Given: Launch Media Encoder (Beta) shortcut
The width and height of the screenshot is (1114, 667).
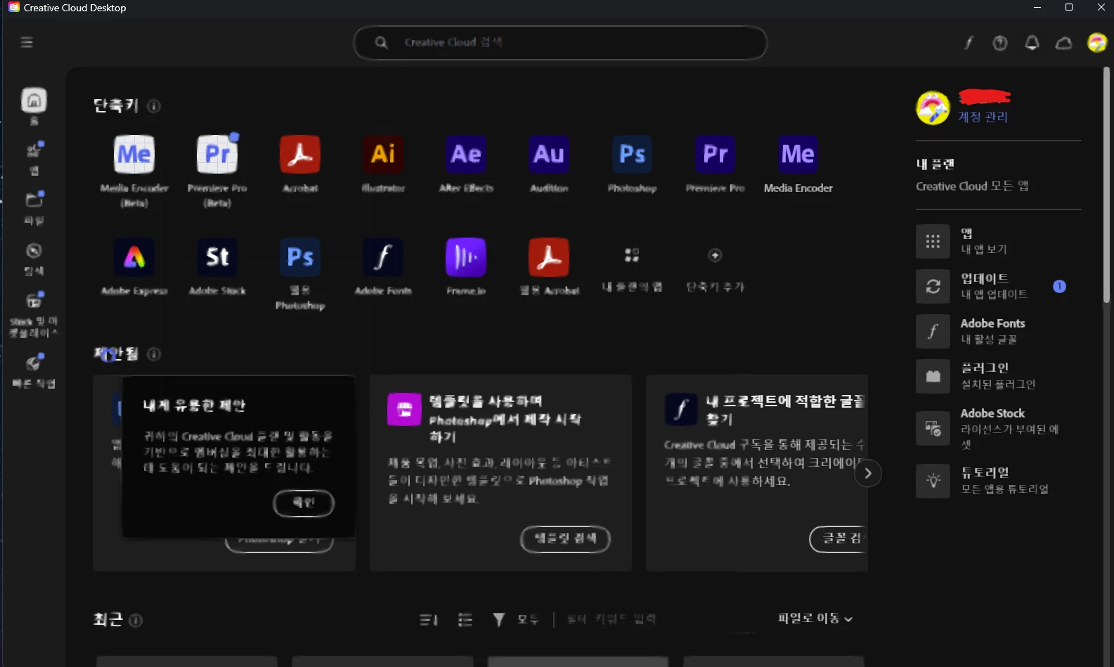Looking at the screenshot, I should [134, 155].
